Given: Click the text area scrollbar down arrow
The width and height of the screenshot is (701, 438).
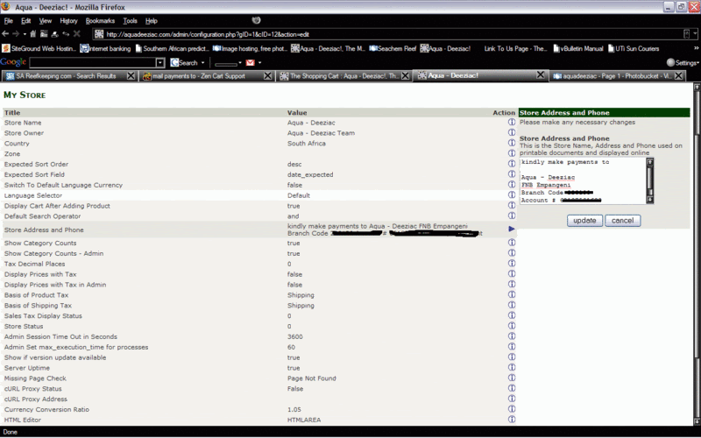Looking at the screenshot, I should click(650, 200).
